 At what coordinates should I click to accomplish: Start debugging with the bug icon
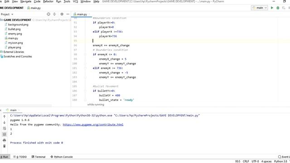(x=278, y=8)
